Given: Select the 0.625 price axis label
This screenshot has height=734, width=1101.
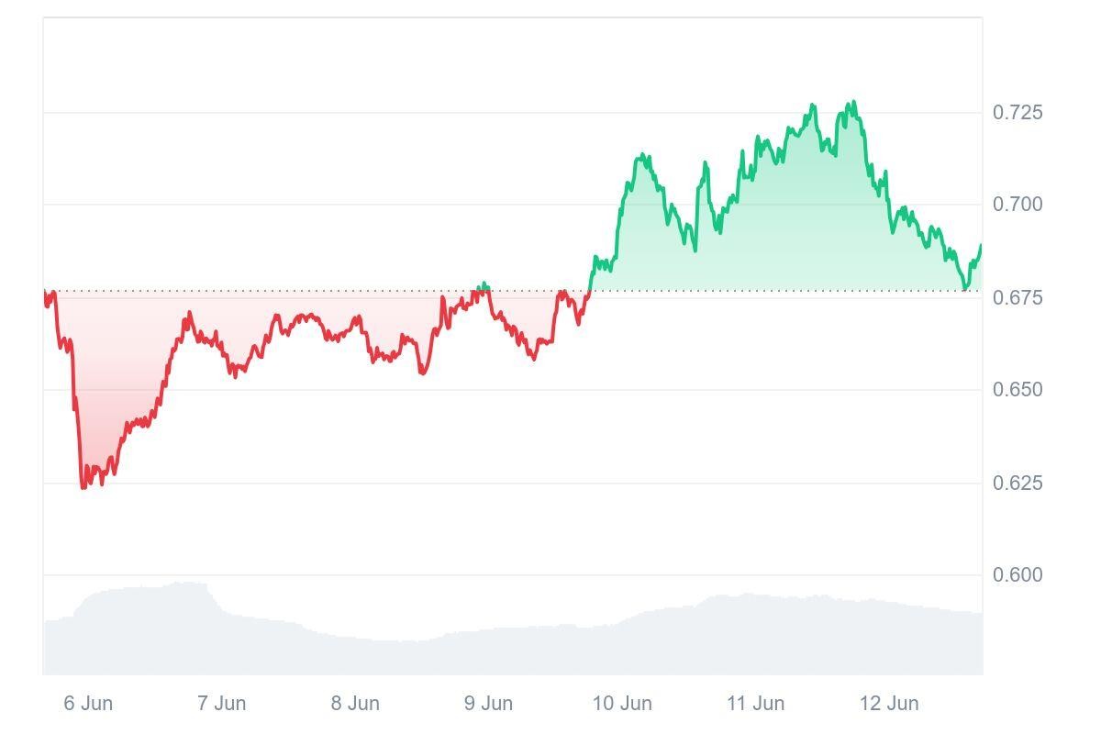Looking at the screenshot, I should 1018,483.
